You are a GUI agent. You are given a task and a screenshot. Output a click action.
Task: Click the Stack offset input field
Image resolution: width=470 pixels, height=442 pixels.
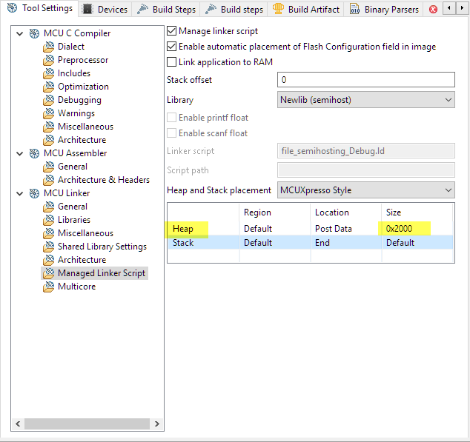[x=365, y=79]
